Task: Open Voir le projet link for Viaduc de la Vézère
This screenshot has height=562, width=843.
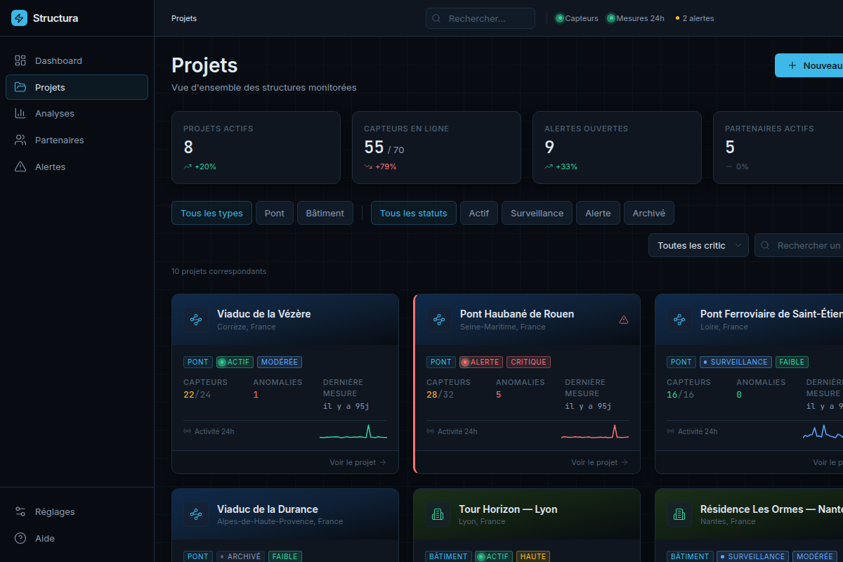Action: 358,462
